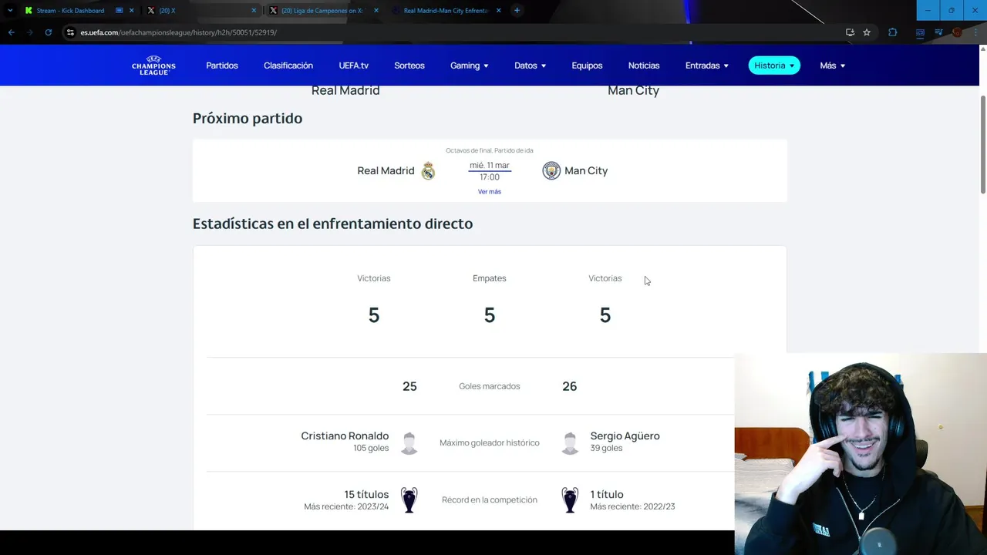Viewport: 987px width, 555px height.
Task: Open the tab search dropdown arrow
Action: click(x=10, y=11)
